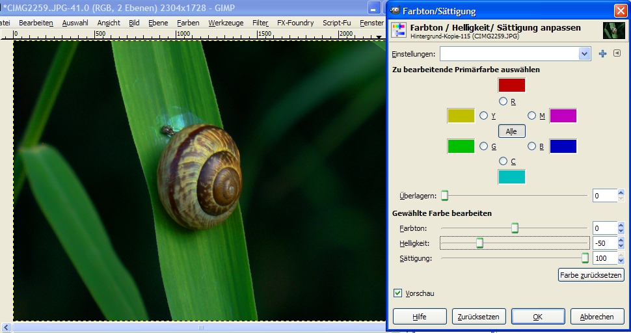The width and height of the screenshot is (631, 333).
Task: Click the cyan primary color swatch
Action: click(511, 177)
